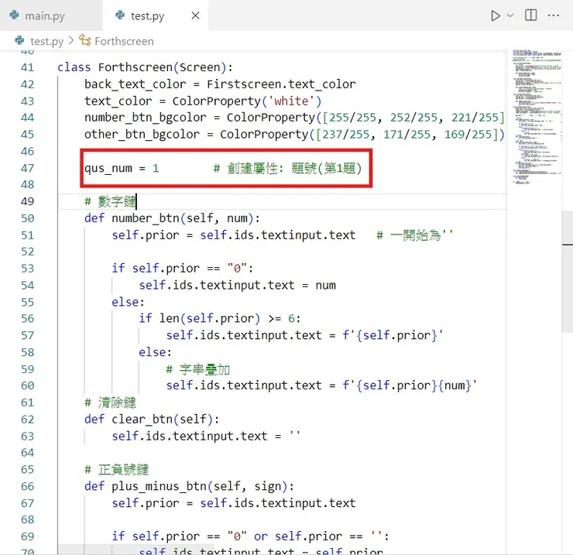Image resolution: width=573 pixels, height=555 pixels.
Task: Click 'number_btn_bgcolor' on line 44
Action: tap(146, 118)
